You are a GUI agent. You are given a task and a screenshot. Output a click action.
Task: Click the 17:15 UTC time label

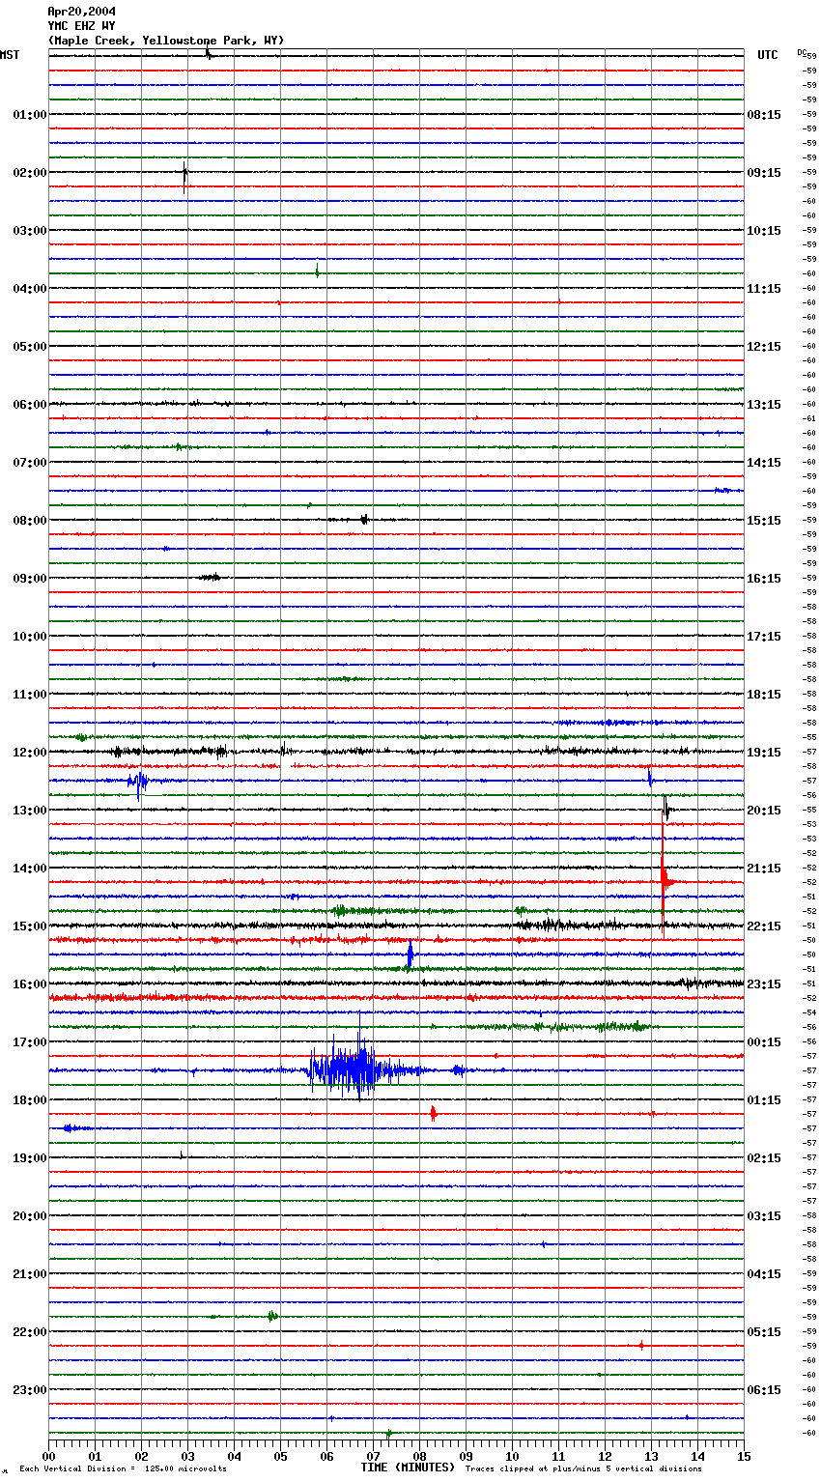764,637
